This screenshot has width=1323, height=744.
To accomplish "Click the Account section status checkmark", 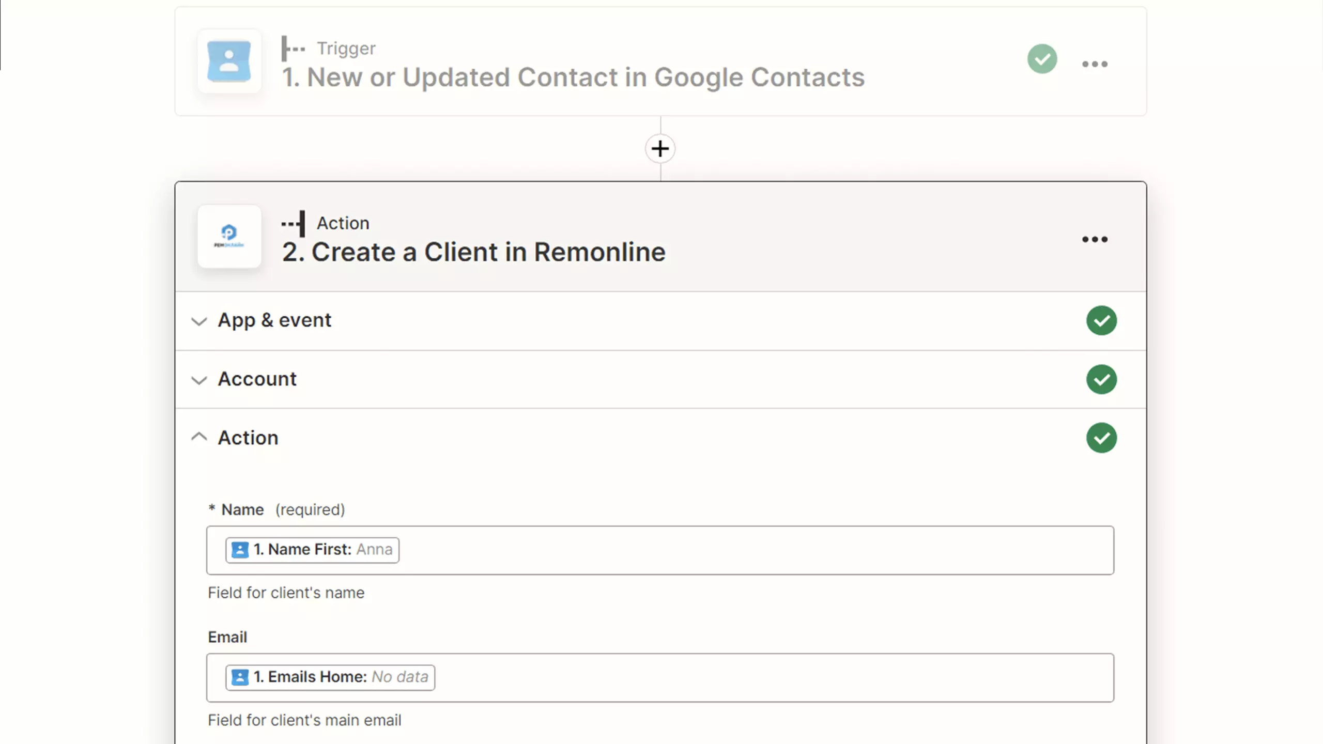I will click(1101, 379).
